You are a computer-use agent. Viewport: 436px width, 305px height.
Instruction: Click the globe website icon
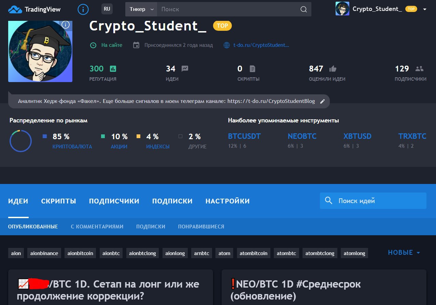point(227,45)
